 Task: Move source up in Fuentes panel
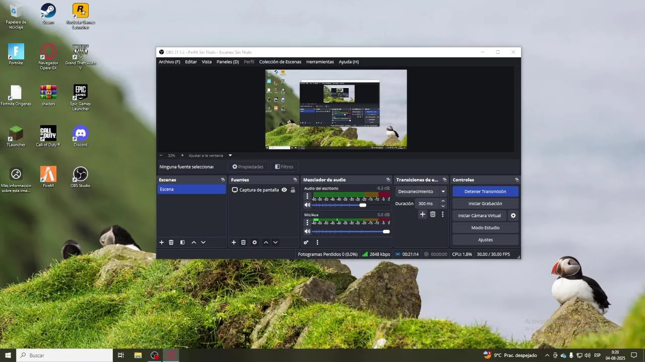266,242
